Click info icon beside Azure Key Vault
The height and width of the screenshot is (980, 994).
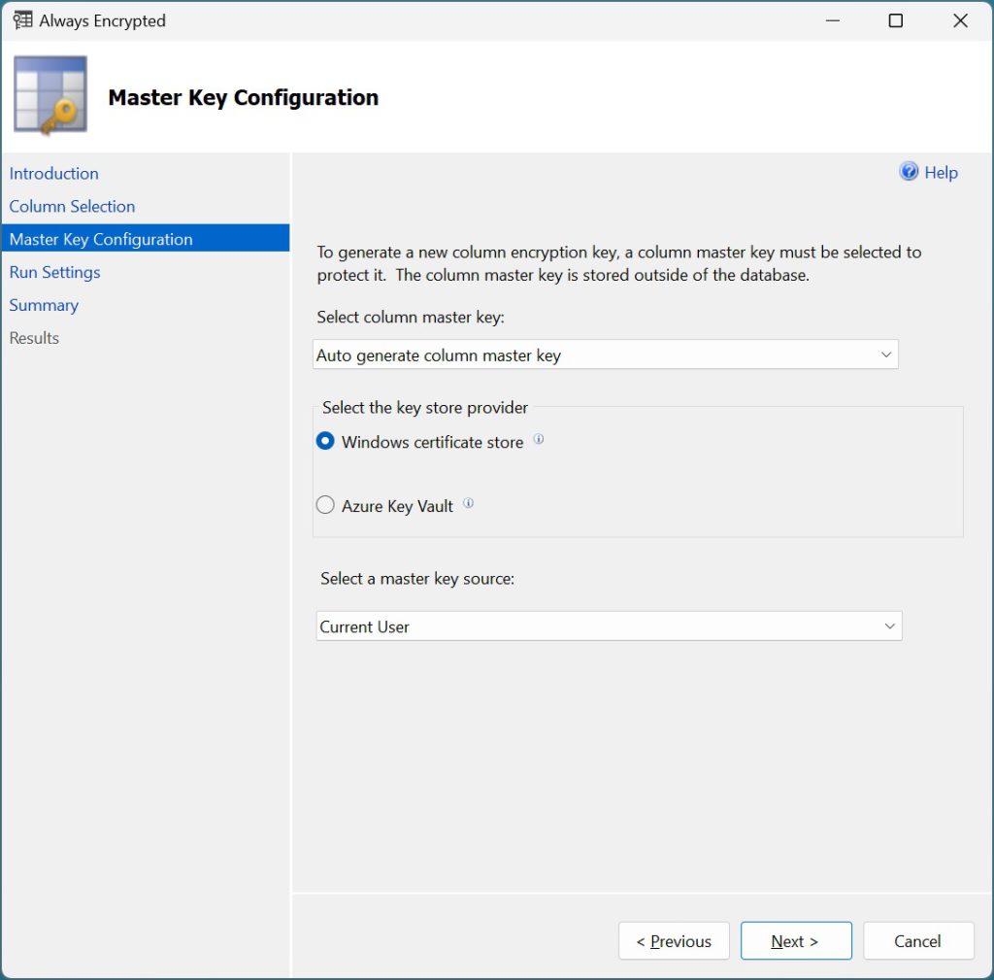tap(468, 504)
